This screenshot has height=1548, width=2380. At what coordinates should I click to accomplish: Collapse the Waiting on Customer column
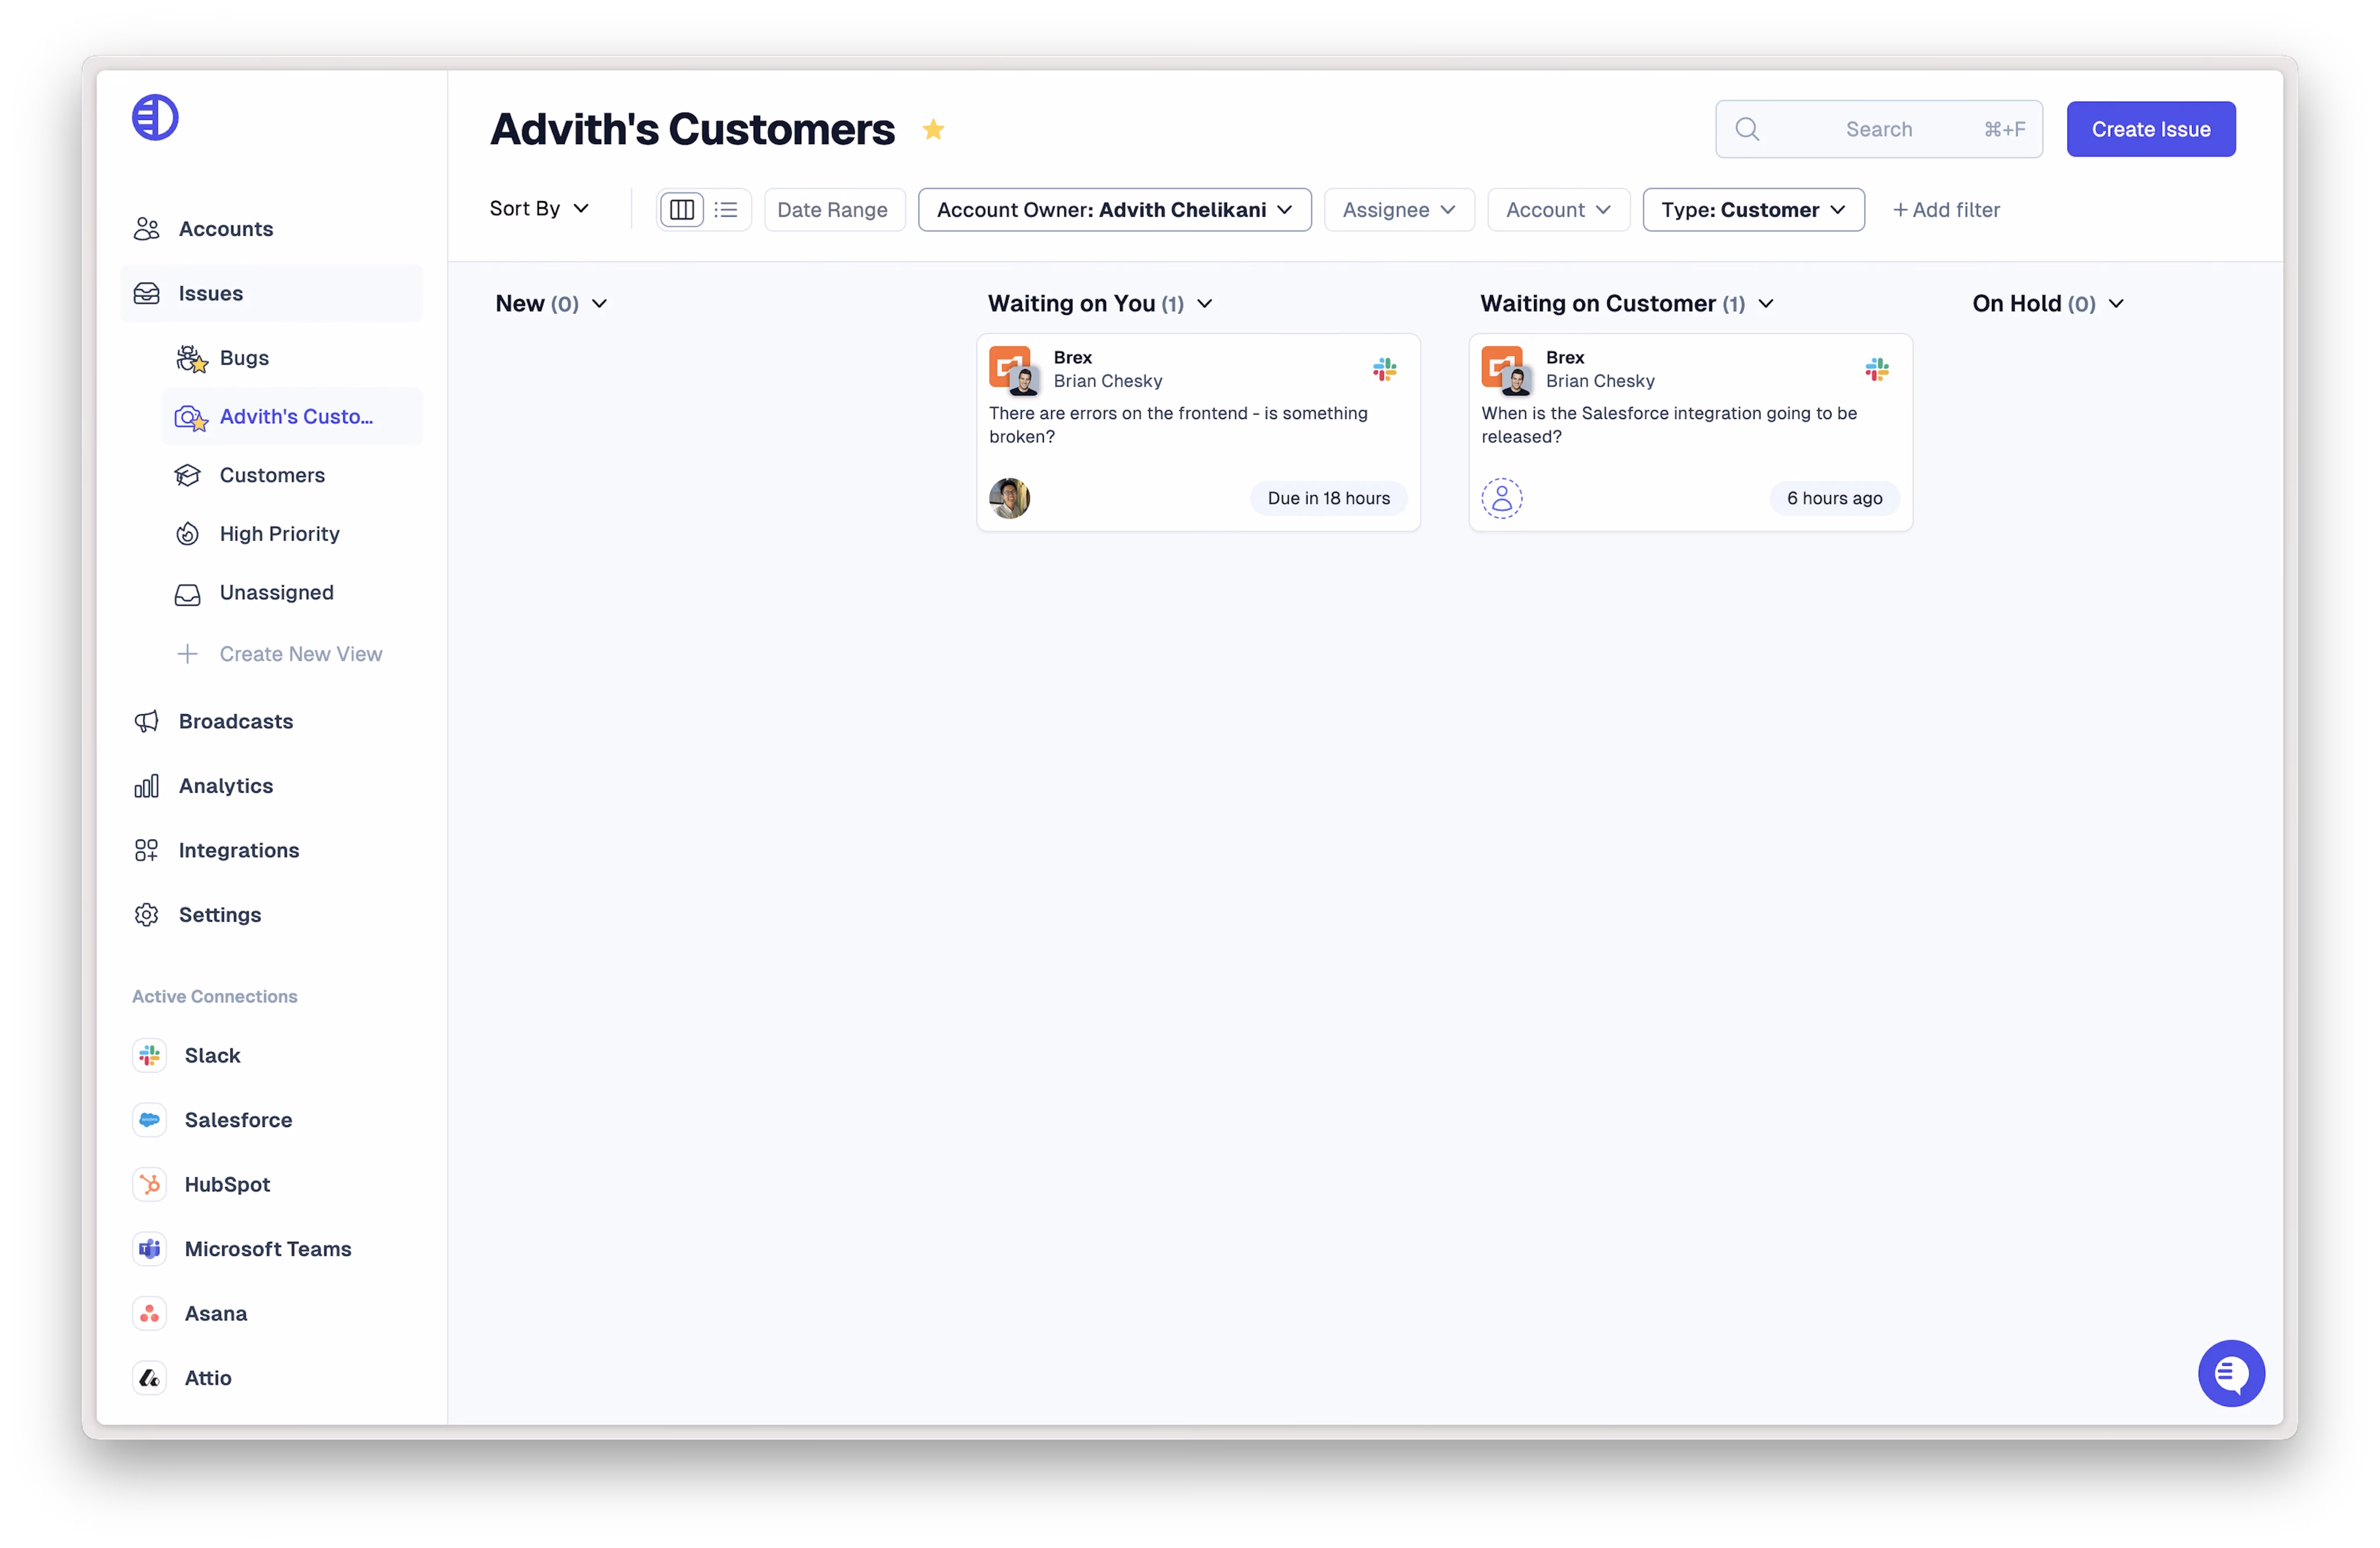1766,304
